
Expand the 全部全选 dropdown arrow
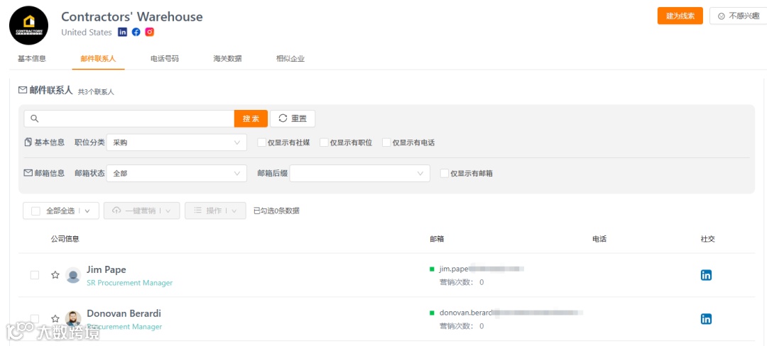(x=87, y=211)
